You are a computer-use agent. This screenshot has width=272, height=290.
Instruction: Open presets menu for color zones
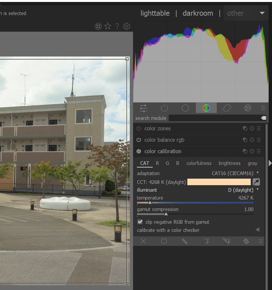point(259,128)
